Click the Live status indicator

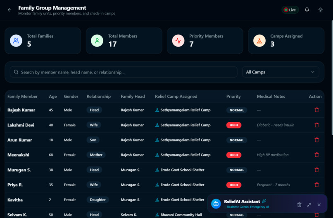[290, 10]
